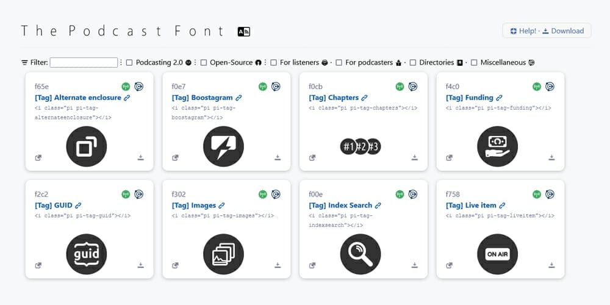Screen dimensions: 610x305
Task: Open the [Tag] Boostagram link
Action: [x=207, y=98]
